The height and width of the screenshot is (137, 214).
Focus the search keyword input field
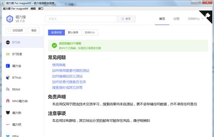coord(81,19)
